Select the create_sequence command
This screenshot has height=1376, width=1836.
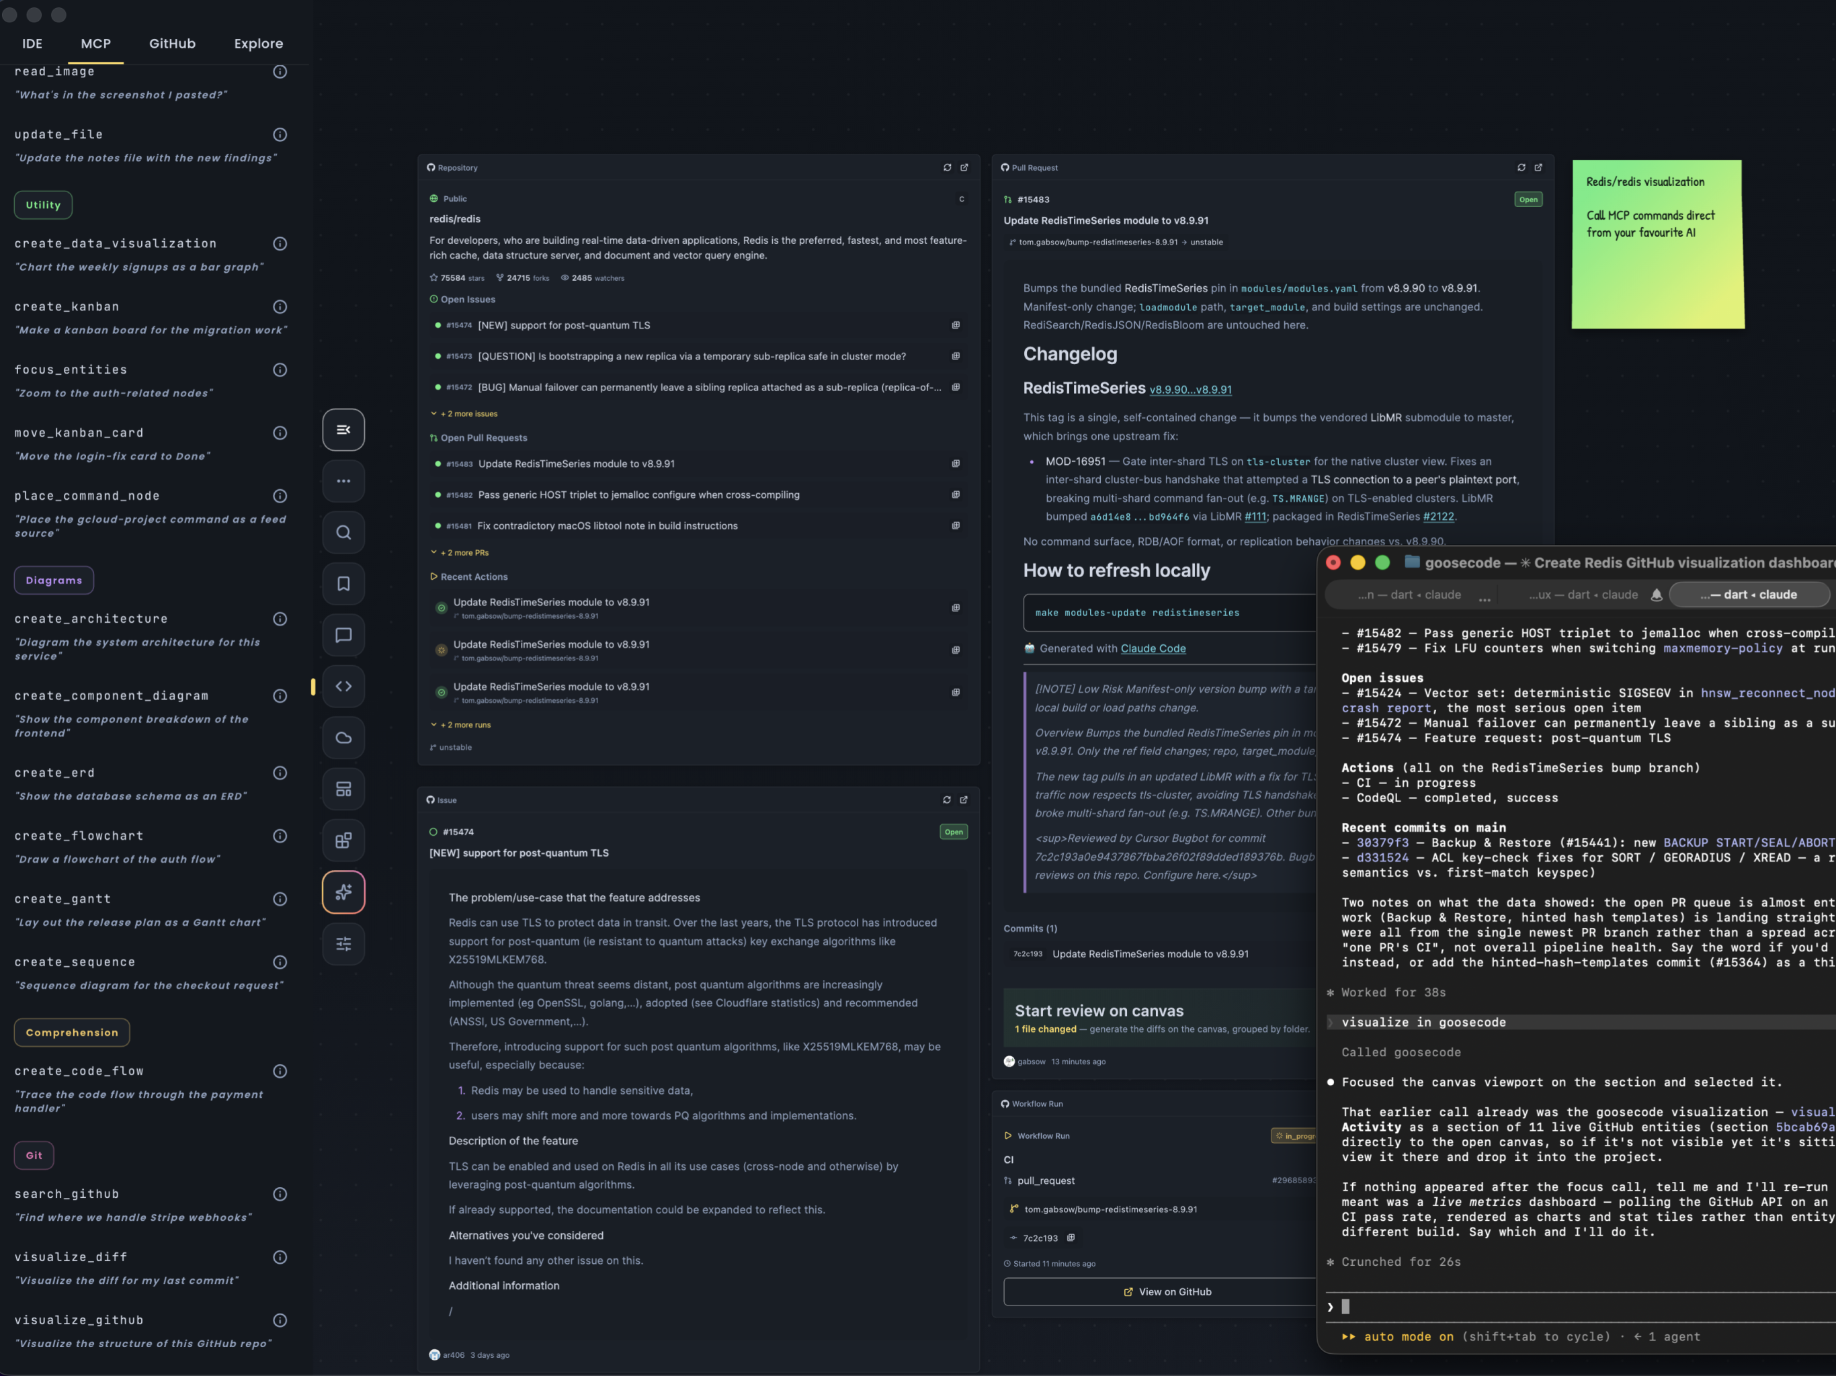click(x=75, y=963)
